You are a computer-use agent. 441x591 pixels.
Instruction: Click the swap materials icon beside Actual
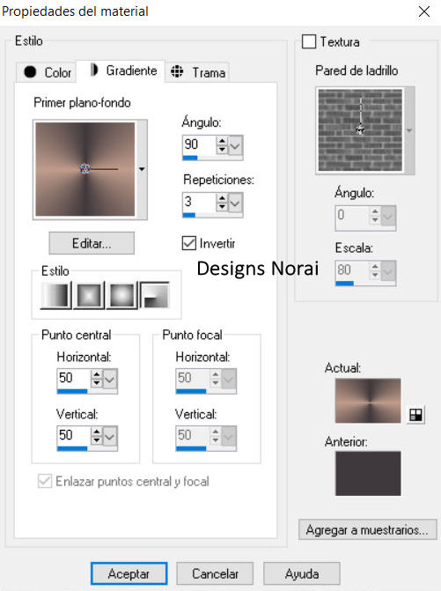pos(415,415)
